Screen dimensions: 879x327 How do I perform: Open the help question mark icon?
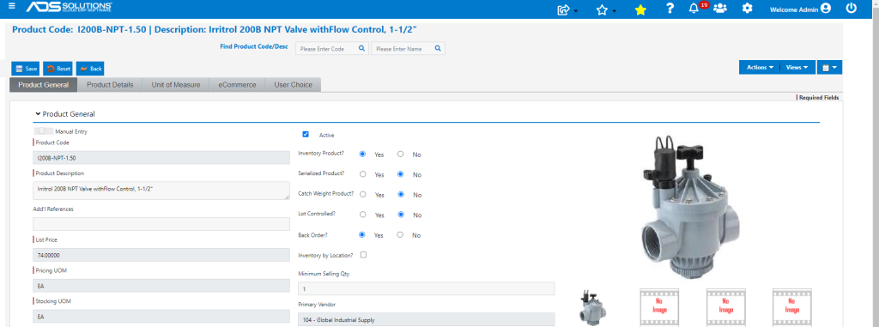click(670, 9)
